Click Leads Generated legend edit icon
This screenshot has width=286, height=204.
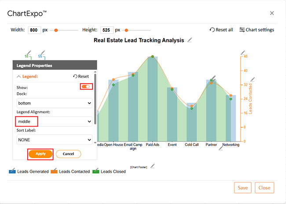pos(12,171)
